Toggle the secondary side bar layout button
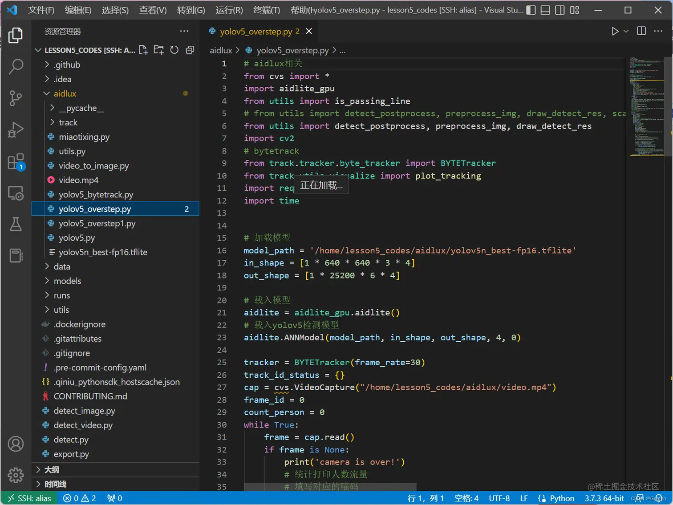Image resolution: width=673 pixels, height=505 pixels. coord(560,10)
